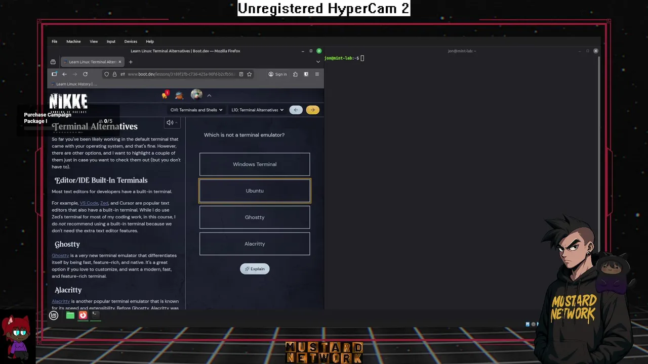Follow the Alacritty link in the lesson text
This screenshot has width=648, height=364.
coord(61,301)
